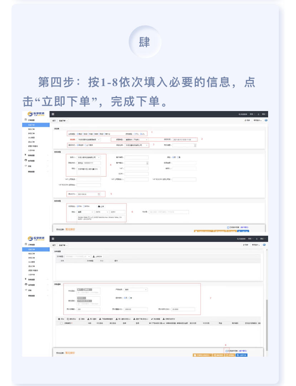Click 删除 trash toolbar item
The width and height of the screenshot is (296, 386).
point(82,319)
